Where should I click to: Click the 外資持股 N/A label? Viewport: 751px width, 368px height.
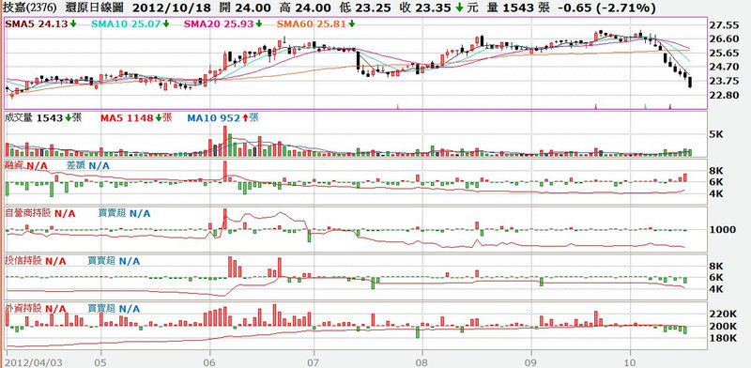pyautogui.click(x=35, y=309)
